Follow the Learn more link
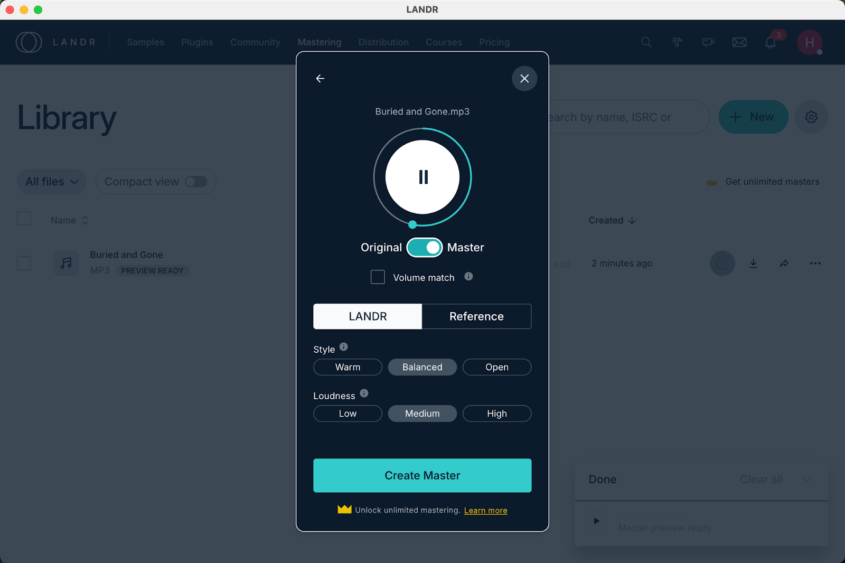Viewport: 845px width, 563px height. pyautogui.click(x=486, y=510)
